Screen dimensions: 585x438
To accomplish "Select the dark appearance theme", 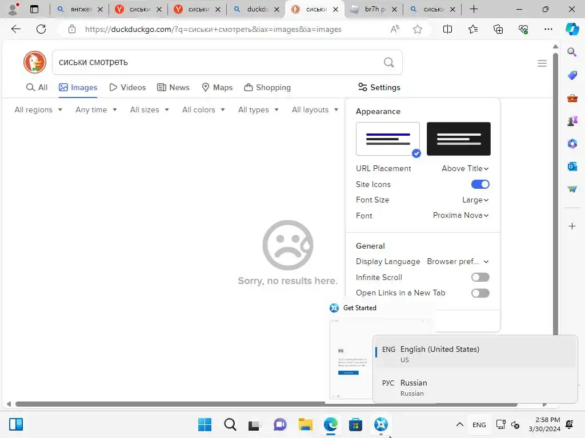I will [x=459, y=139].
